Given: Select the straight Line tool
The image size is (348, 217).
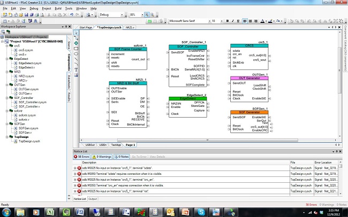Looking at the screenshot, I should 76,59.
